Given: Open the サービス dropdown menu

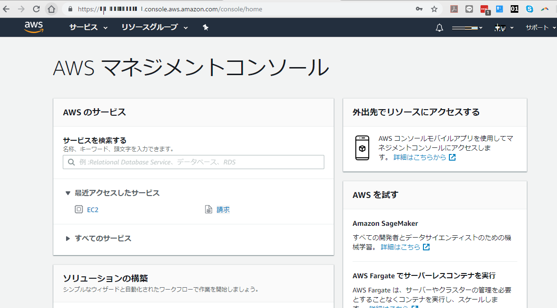Looking at the screenshot, I should (88, 27).
